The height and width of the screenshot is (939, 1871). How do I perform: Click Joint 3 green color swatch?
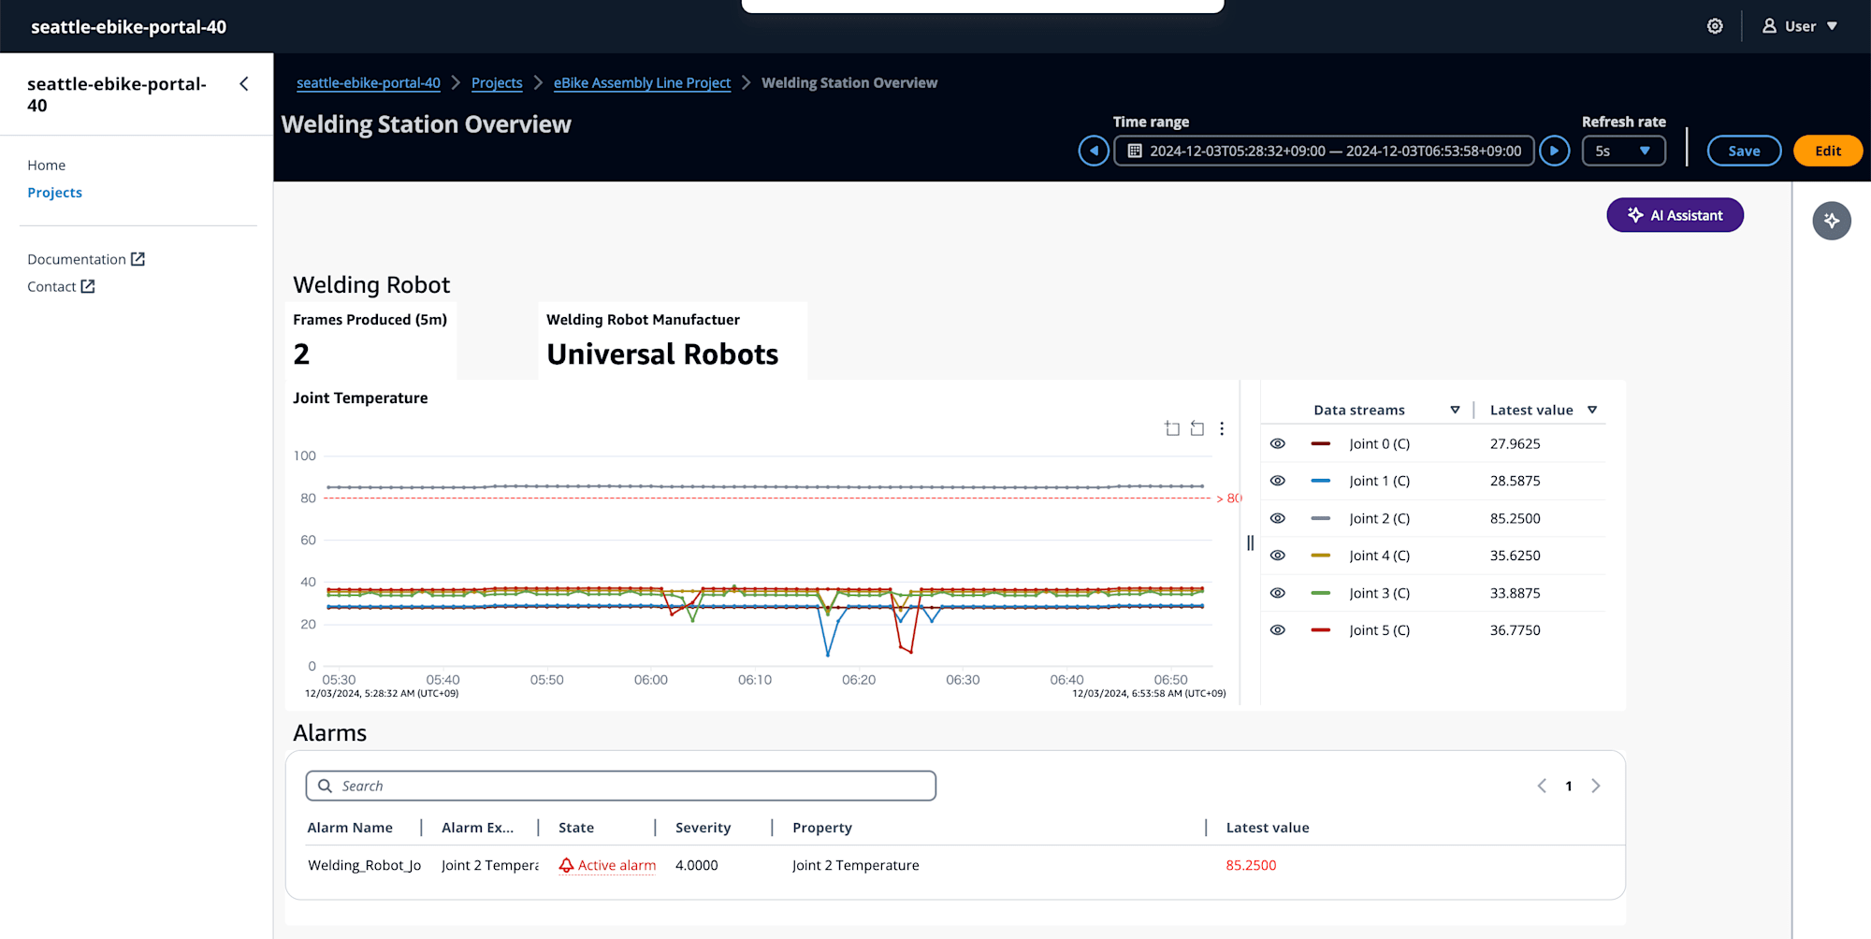1321,593
